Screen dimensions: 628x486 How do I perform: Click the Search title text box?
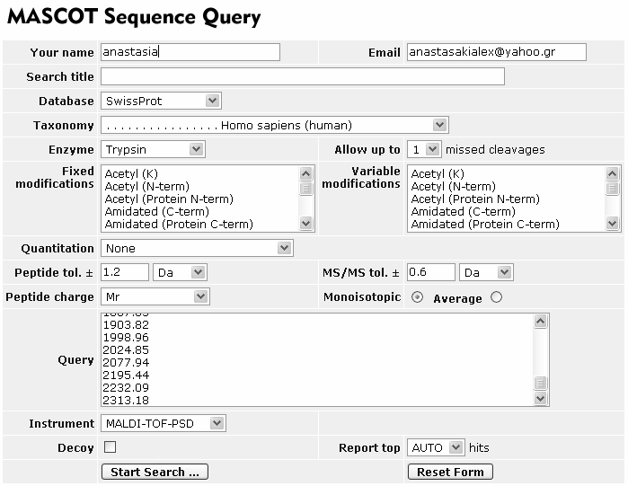[303, 76]
